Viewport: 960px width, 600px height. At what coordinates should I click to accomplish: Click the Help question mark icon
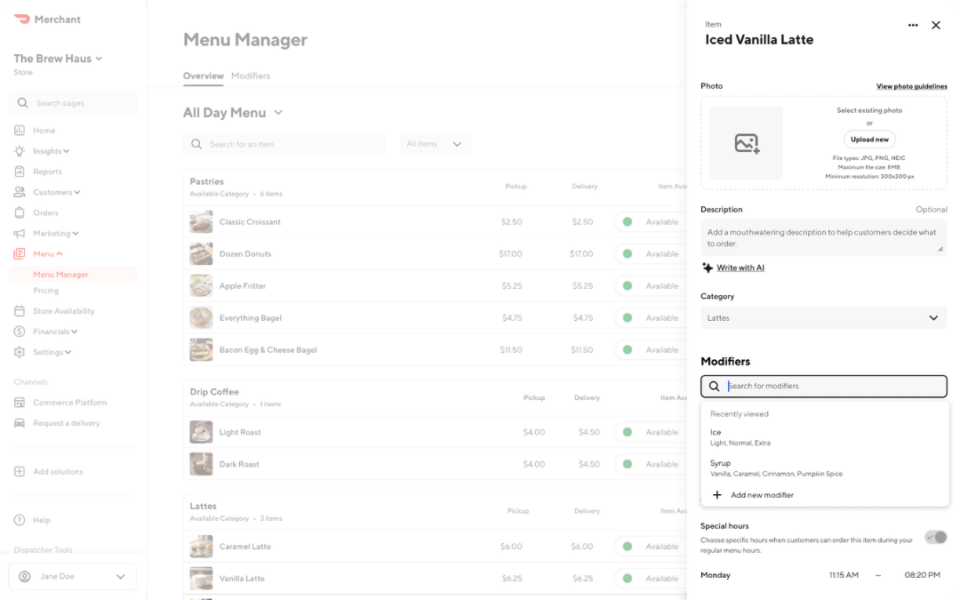[x=20, y=520]
